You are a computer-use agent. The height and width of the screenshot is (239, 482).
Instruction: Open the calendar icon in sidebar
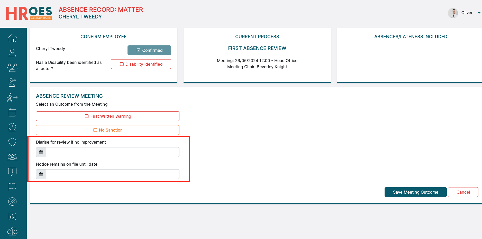[12, 112]
